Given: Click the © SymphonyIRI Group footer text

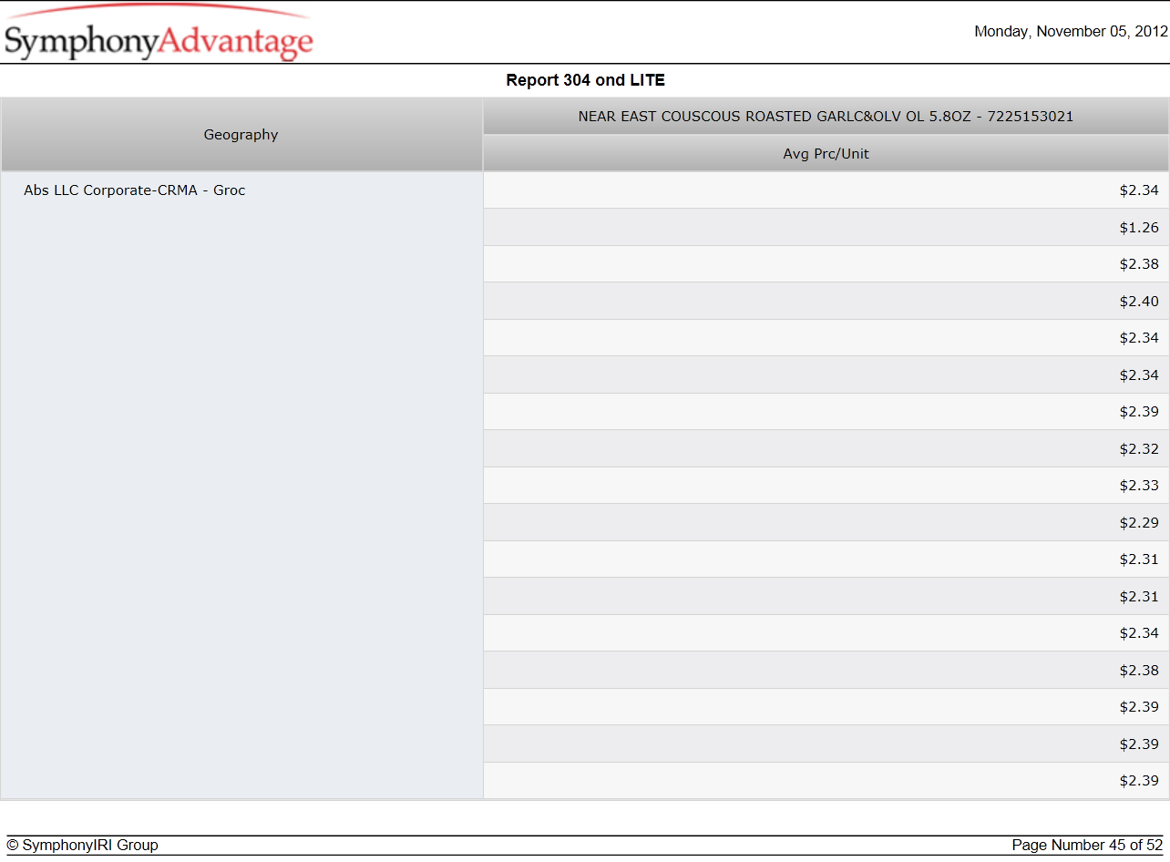Looking at the screenshot, I should point(83,845).
